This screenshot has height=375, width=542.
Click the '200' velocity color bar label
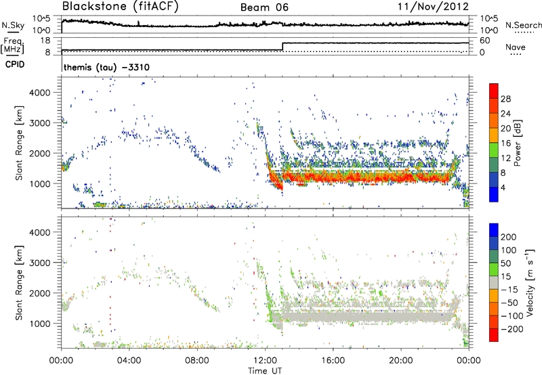coord(509,237)
